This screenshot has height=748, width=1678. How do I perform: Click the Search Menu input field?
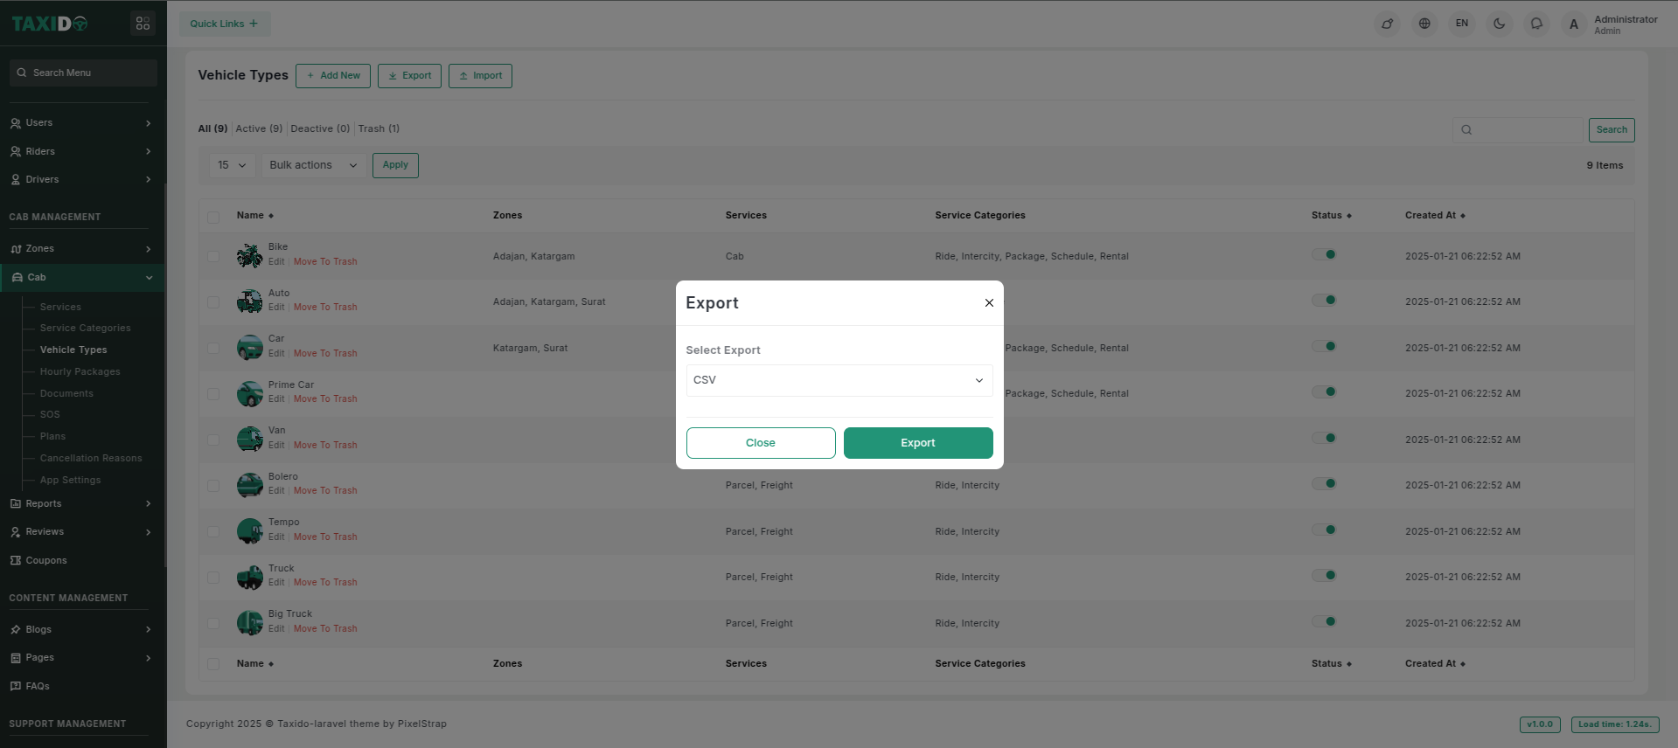click(x=84, y=73)
